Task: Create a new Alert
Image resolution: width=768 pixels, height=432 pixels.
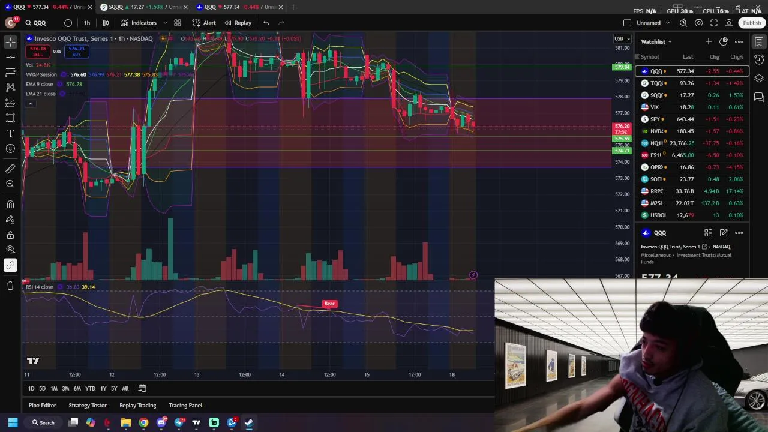Action: click(x=204, y=23)
